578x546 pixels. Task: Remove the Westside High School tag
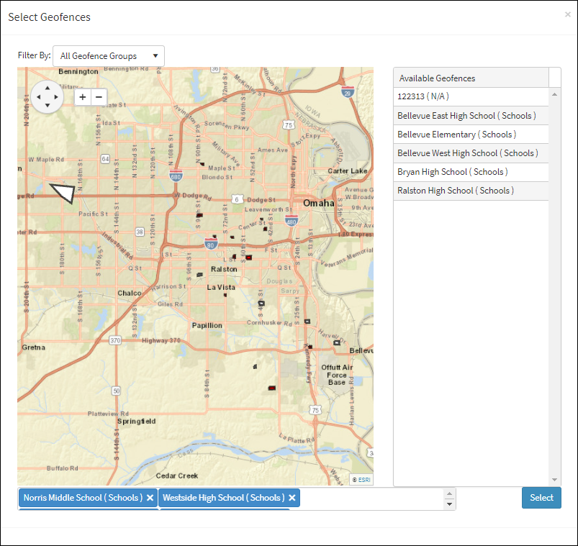click(x=293, y=498)
